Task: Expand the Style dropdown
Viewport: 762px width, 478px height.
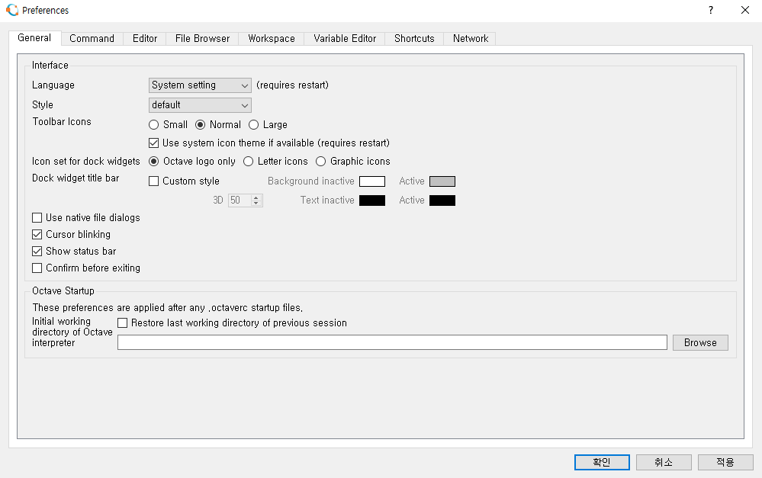Action: [x=200, y=105]
